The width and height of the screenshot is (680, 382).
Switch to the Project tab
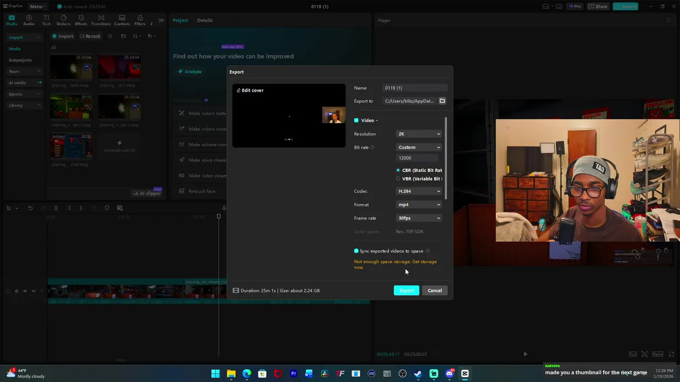click(x=180, y=20)
